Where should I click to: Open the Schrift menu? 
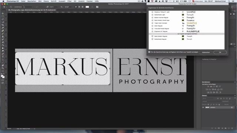[53, 1]
